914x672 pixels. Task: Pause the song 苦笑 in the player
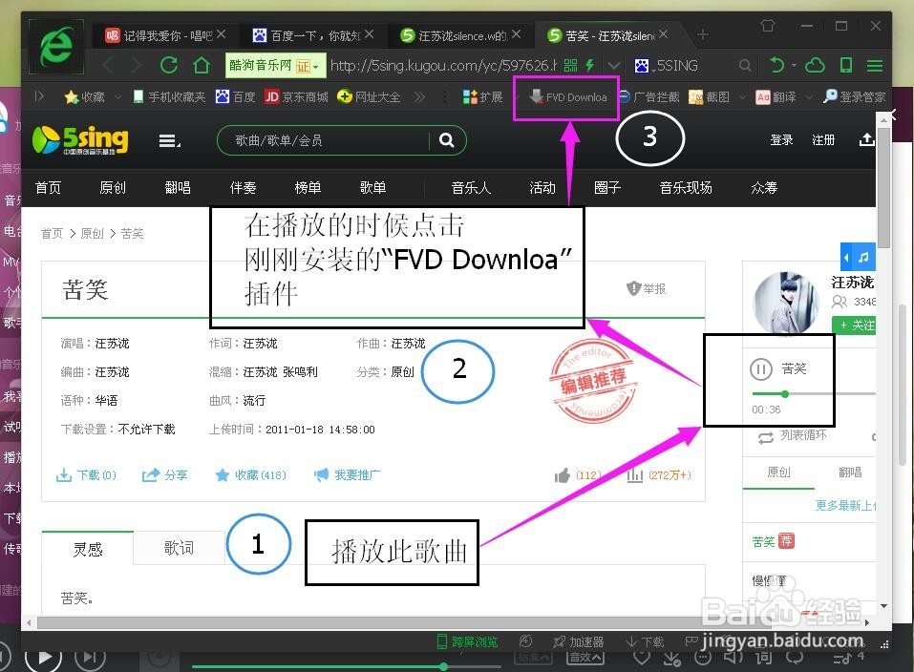click(x=760, y=368)
